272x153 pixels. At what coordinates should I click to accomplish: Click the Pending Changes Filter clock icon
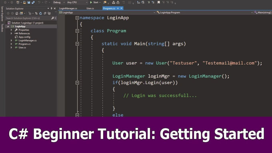(30, 13)
